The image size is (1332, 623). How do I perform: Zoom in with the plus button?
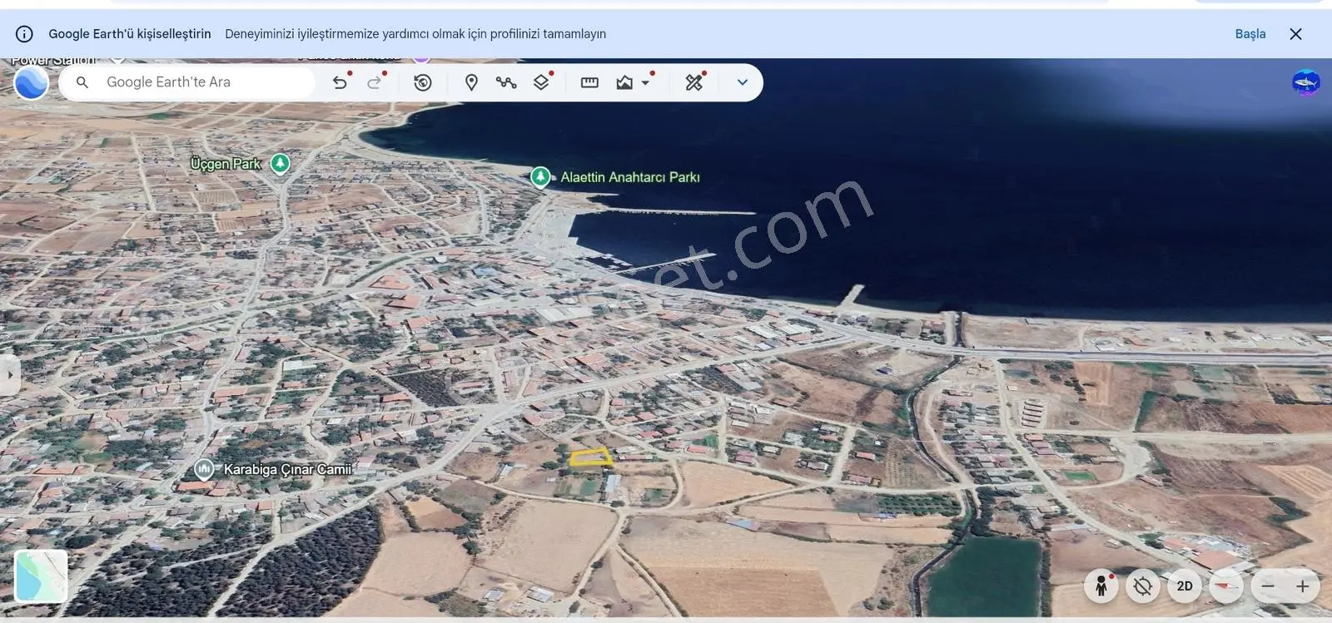(1302, 586)
